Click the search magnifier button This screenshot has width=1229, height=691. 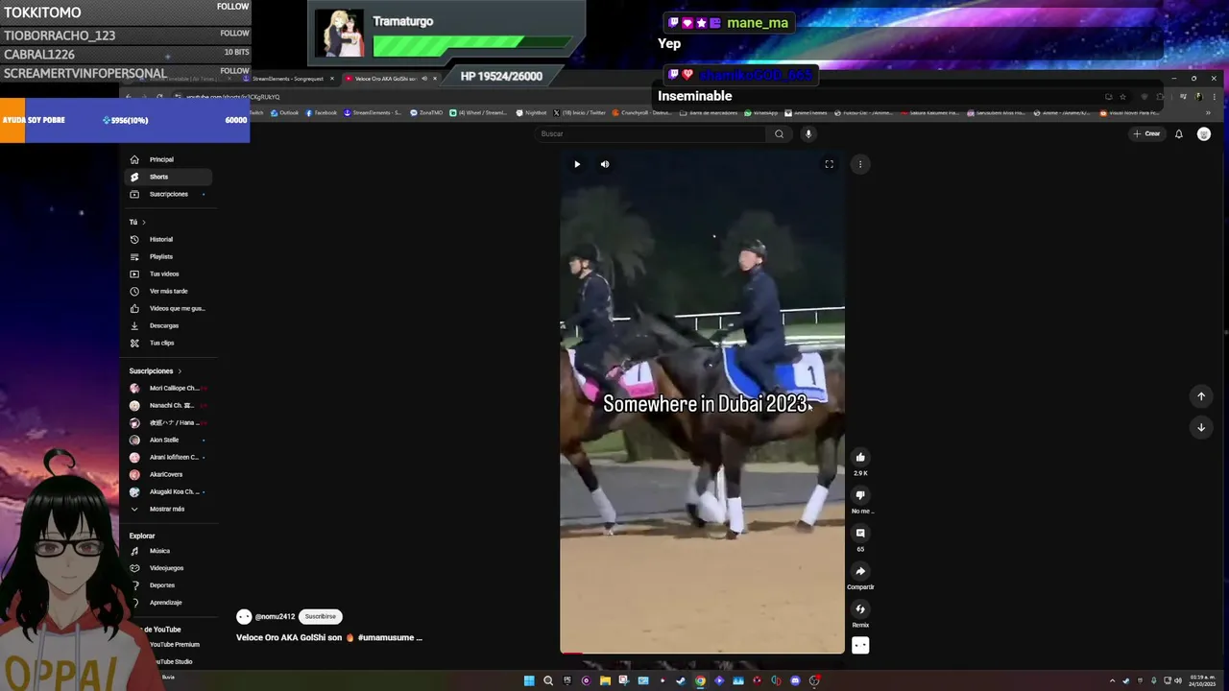[780, 134]
